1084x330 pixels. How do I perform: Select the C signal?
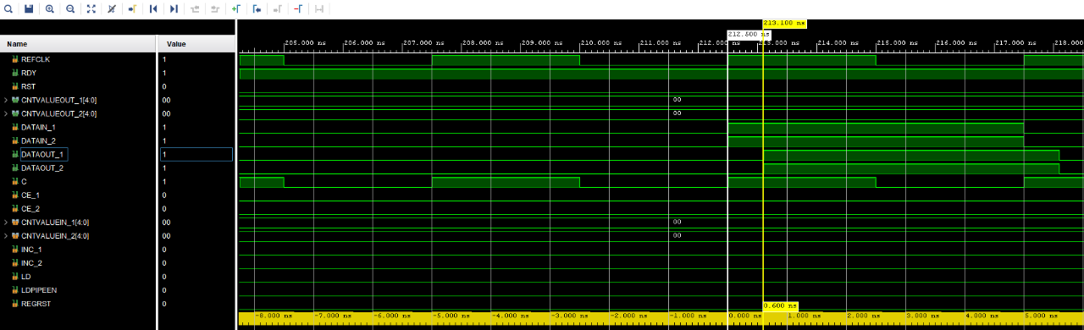point(24,181)
